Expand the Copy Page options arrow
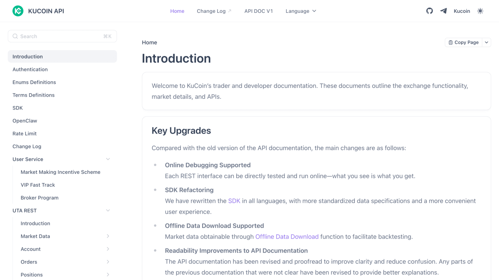Image resolution: width=499 pixels, height=280 pixels. coord(487,42)
